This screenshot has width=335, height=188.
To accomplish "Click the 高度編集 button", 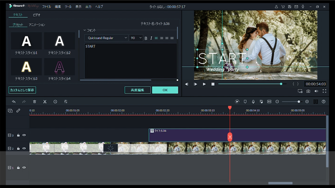I will pos(137,90).
